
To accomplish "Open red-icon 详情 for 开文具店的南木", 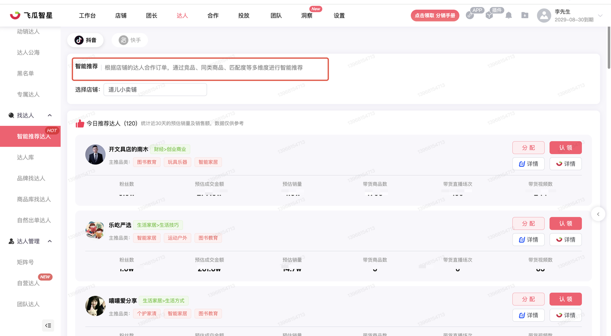I will [x=566, y=163].
